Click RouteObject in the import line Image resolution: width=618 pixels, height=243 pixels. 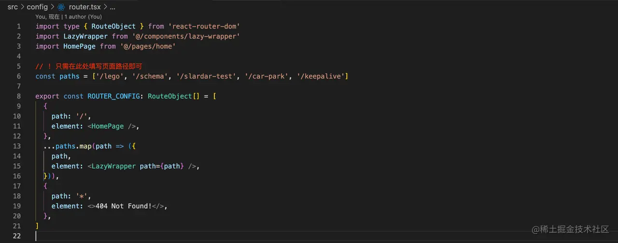113,26
